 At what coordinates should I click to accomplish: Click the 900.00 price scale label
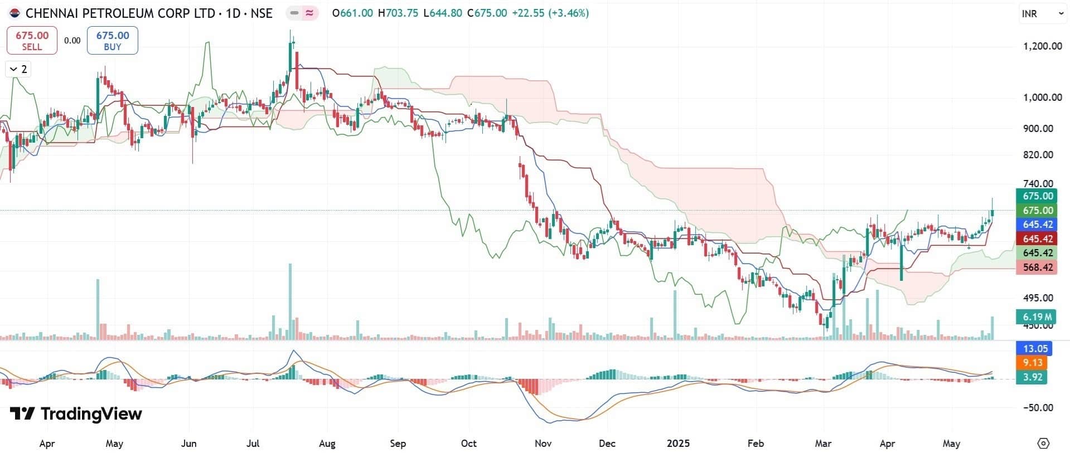[1038, 129]
